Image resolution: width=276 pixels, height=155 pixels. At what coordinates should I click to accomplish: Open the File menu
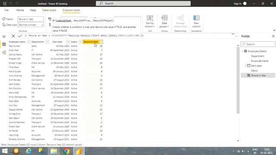pyautogui.click(x=6, y=10)
